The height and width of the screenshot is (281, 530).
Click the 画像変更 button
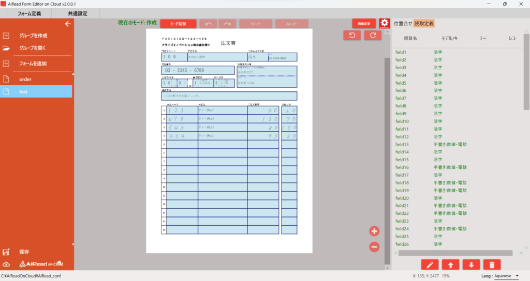tap(364, 24)
